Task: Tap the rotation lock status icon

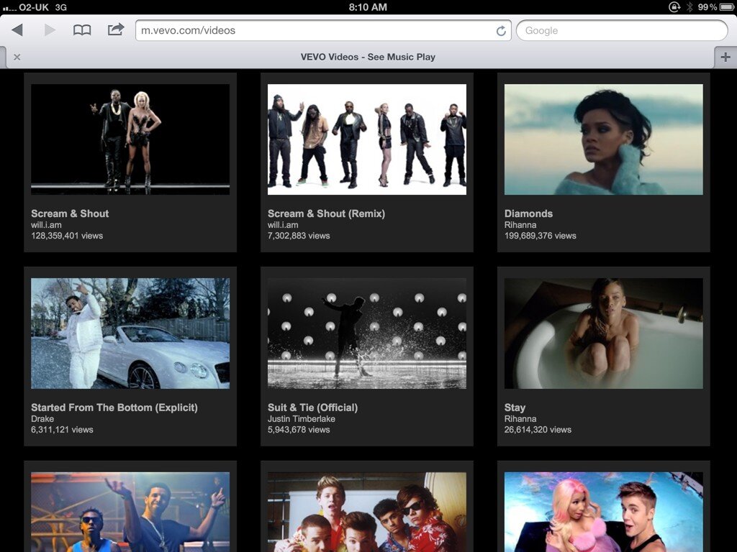Action: pyautogui.click(x=674, y=7)
